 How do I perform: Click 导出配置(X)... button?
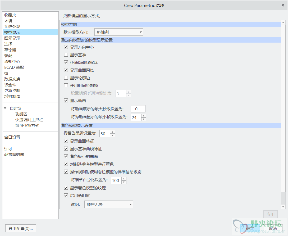point(21,229)
